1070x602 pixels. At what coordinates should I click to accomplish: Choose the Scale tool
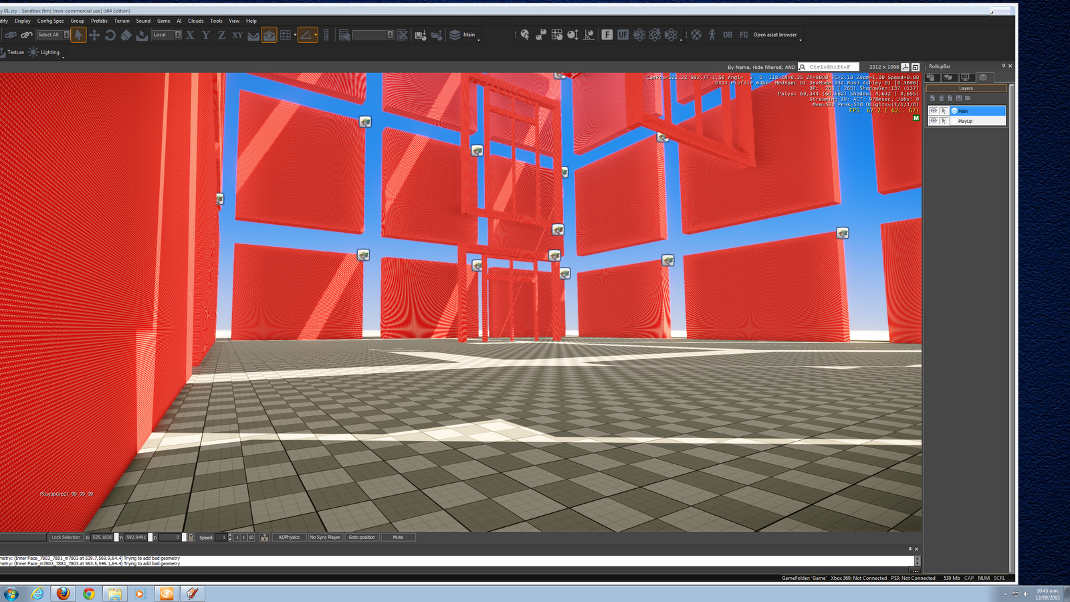coord(126,35)
